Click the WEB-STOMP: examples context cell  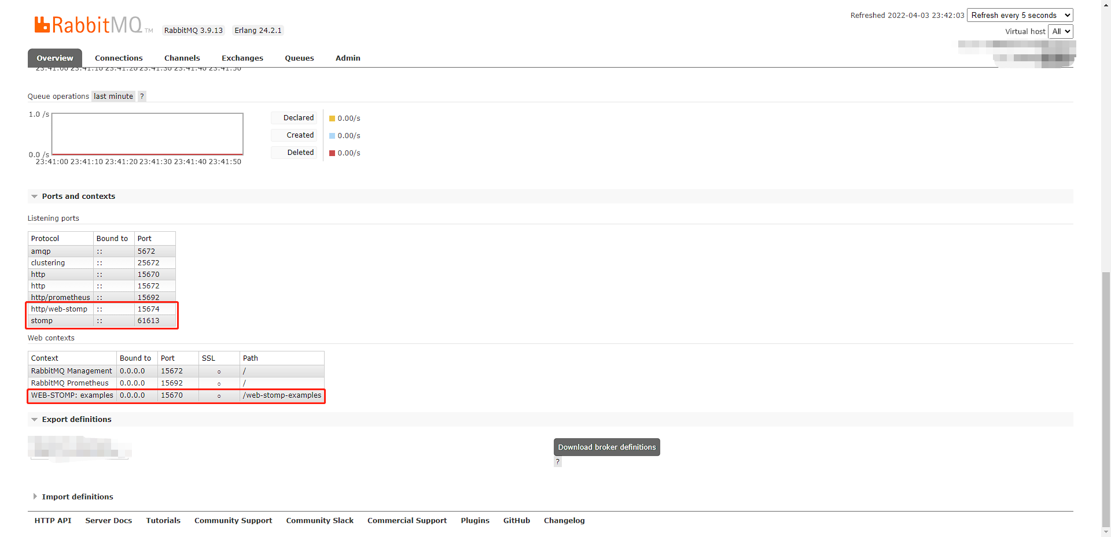click(x=72, y=395)
